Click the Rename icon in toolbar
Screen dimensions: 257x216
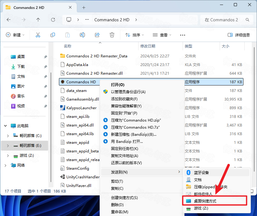coord(82,35)
